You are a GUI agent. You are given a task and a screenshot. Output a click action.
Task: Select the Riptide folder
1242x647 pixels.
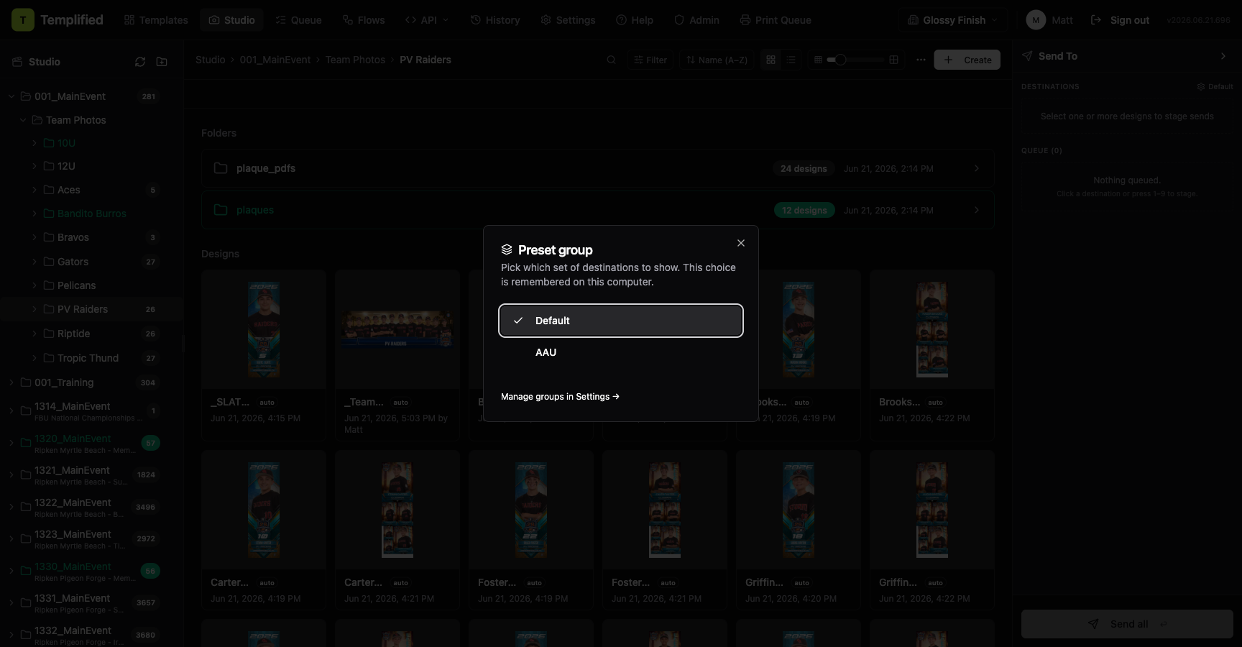[x=73, y=334]
